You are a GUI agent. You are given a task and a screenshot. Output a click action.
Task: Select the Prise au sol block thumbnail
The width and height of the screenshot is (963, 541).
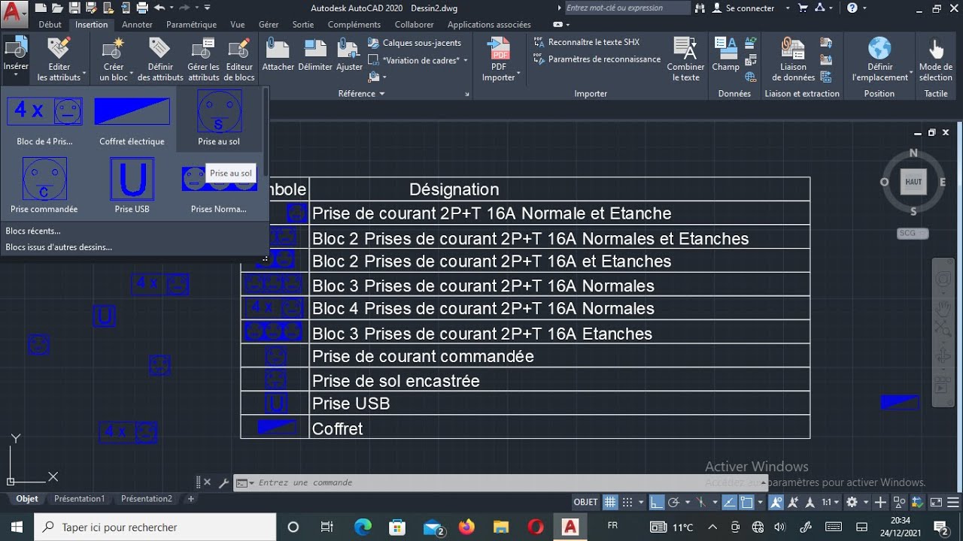tap(219, 118)
